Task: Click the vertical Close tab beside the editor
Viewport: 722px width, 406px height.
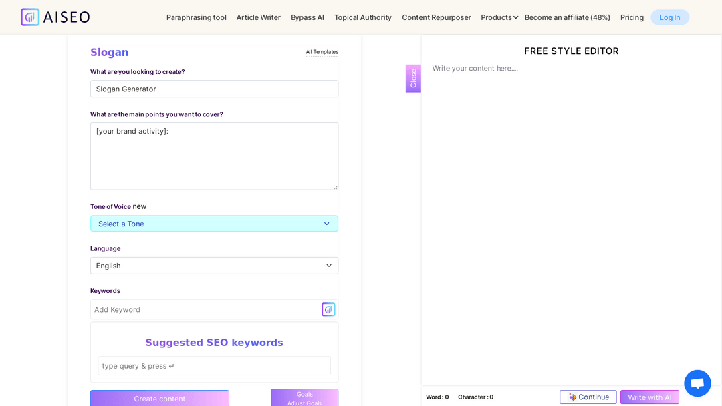Action: (412, 78)
